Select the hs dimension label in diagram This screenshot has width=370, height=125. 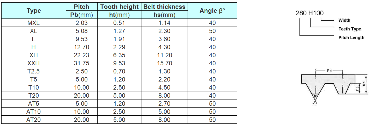click(x=364, y=84)
